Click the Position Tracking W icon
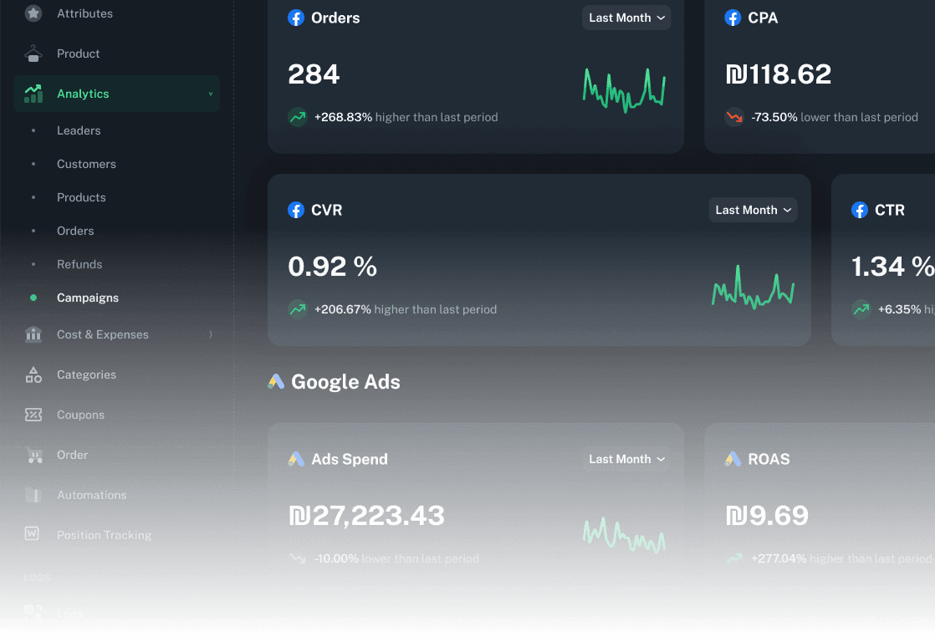935x642 pixels. [x=33, y=533]
